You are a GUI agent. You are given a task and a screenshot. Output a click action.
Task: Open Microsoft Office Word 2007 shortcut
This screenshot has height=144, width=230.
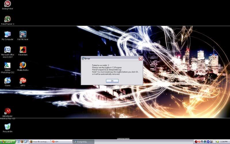tap(7, 50)
